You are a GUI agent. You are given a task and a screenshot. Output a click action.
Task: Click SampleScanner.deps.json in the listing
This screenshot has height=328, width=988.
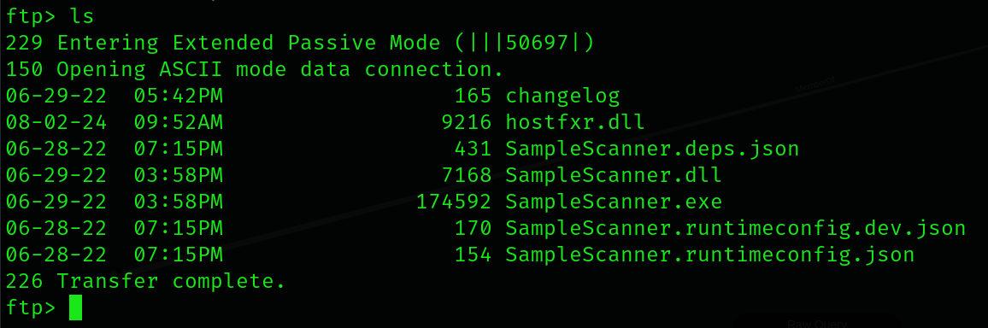click(652, 149)
